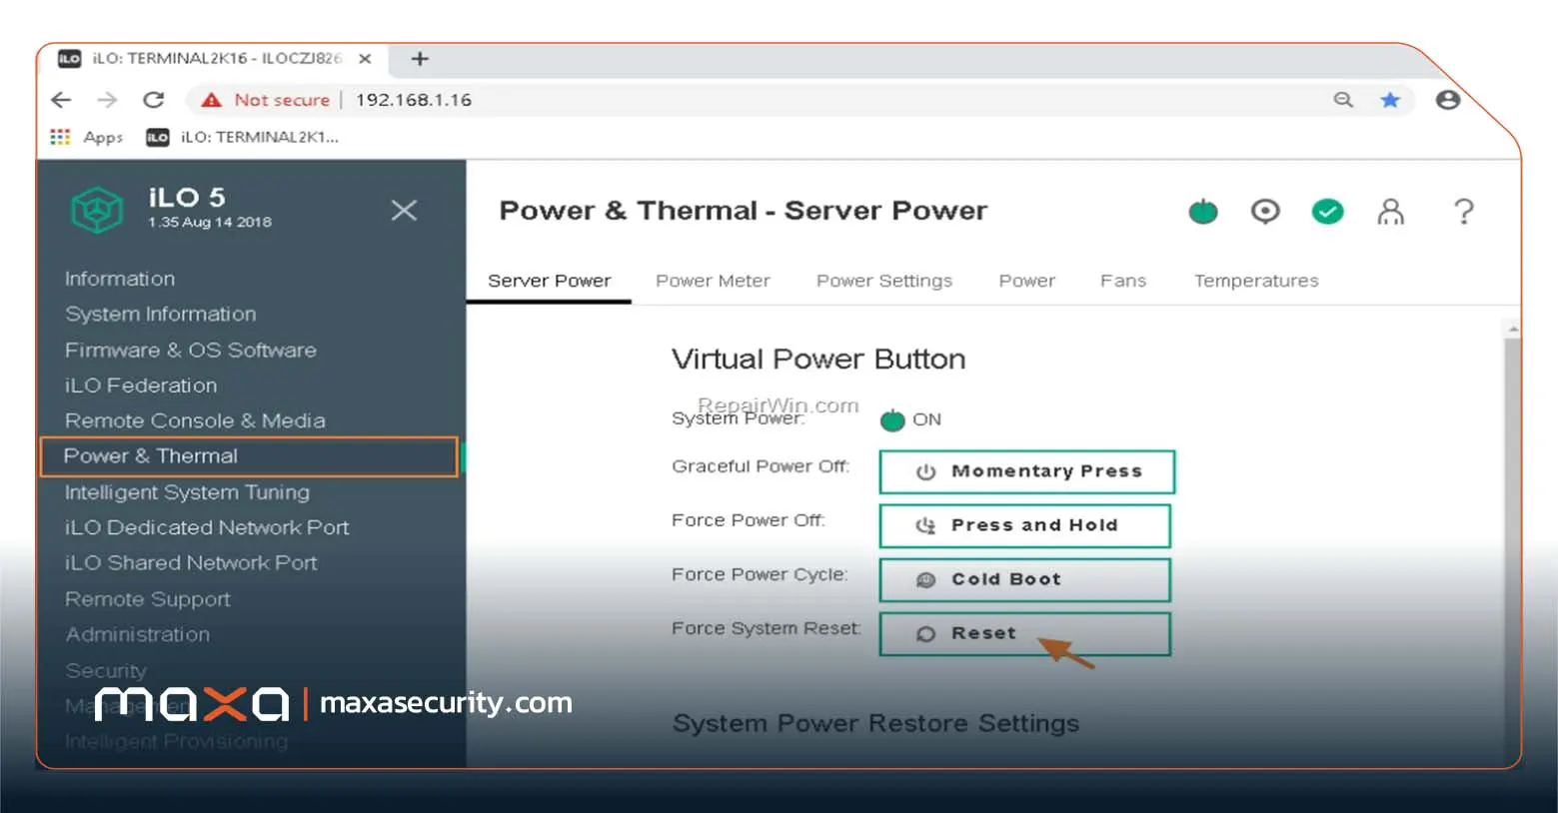Click the Press and Hold button

[x=1025, y=525]
